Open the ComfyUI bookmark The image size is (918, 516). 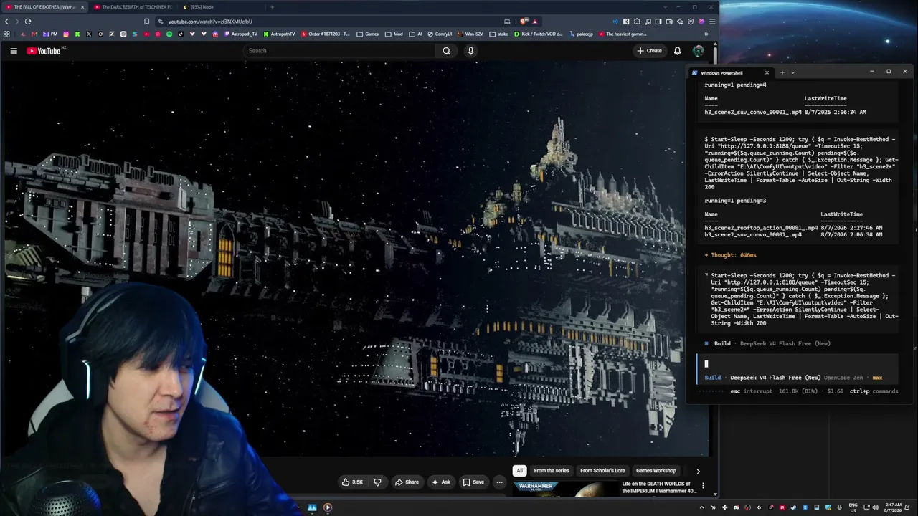tap(440, 34)
